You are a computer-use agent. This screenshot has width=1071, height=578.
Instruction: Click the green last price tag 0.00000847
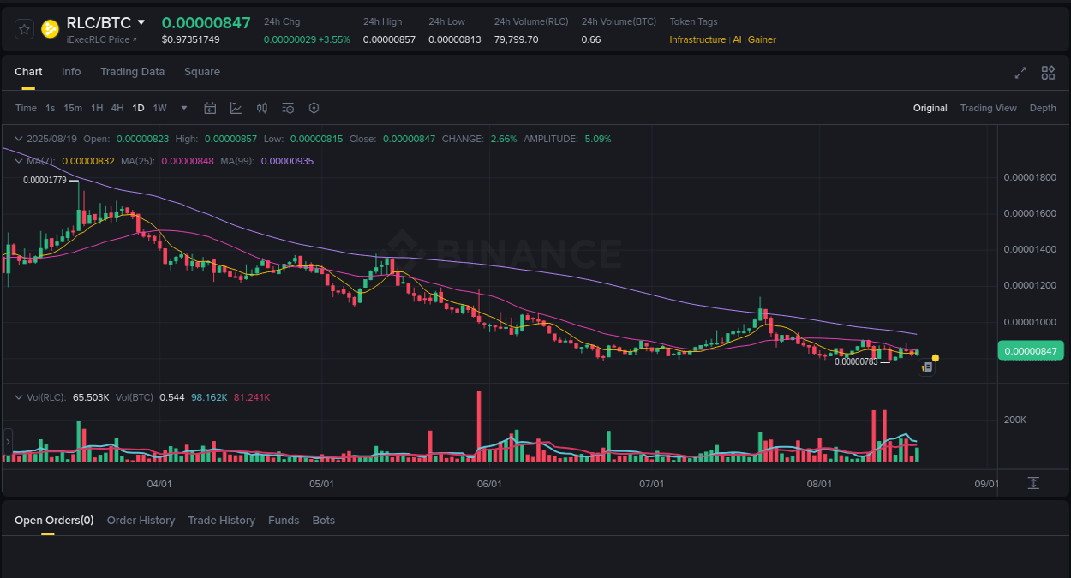(x=1030, y=350)
